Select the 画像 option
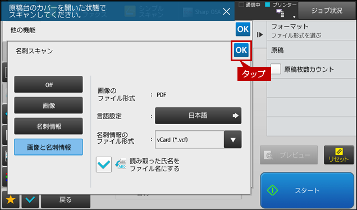357x210 pixels. click(48, 105)
